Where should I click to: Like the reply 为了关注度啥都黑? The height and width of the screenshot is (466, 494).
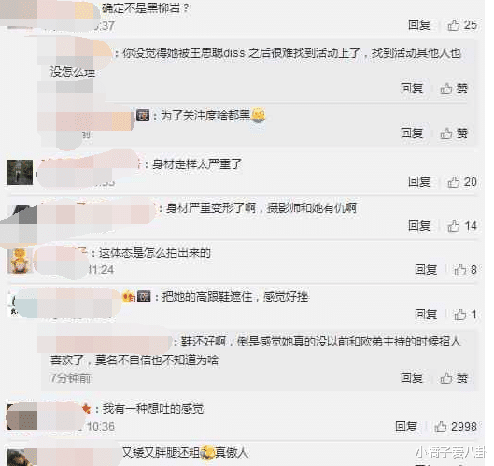pos(454,134)
